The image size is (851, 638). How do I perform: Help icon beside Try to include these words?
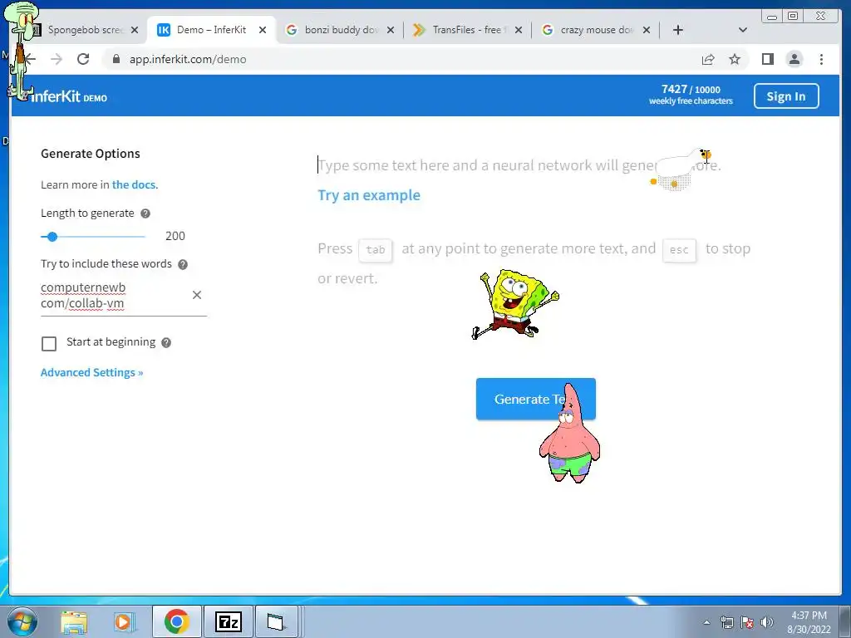tap(183, 264)
